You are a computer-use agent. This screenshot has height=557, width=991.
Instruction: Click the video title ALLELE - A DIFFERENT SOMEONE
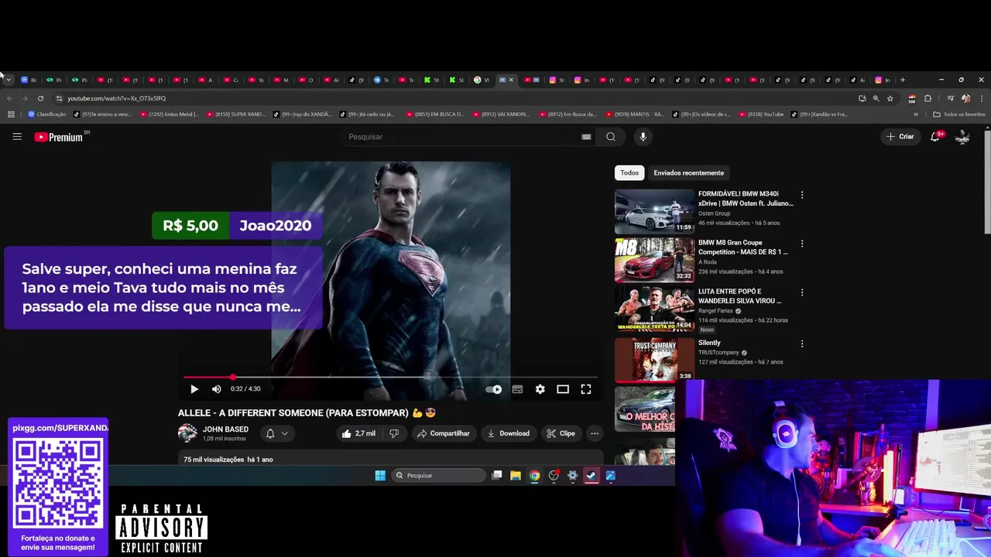[307, 413]
